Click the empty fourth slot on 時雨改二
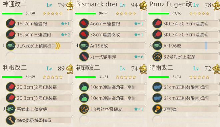The image size is (220, 127). (185, 120)
